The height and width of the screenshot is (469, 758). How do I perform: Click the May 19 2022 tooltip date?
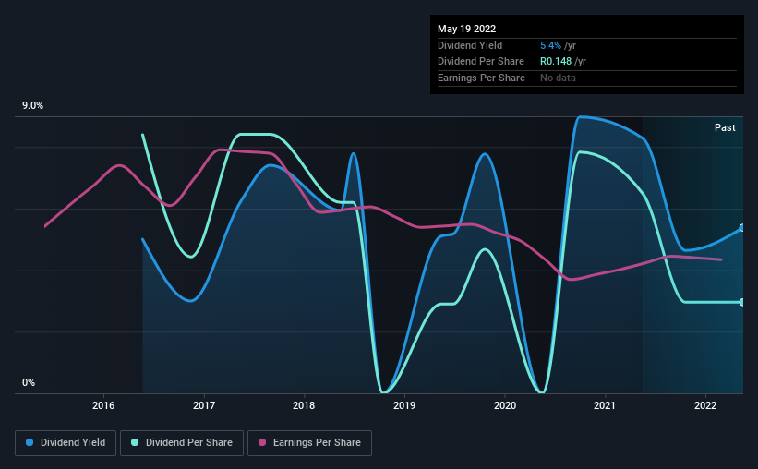466,29
